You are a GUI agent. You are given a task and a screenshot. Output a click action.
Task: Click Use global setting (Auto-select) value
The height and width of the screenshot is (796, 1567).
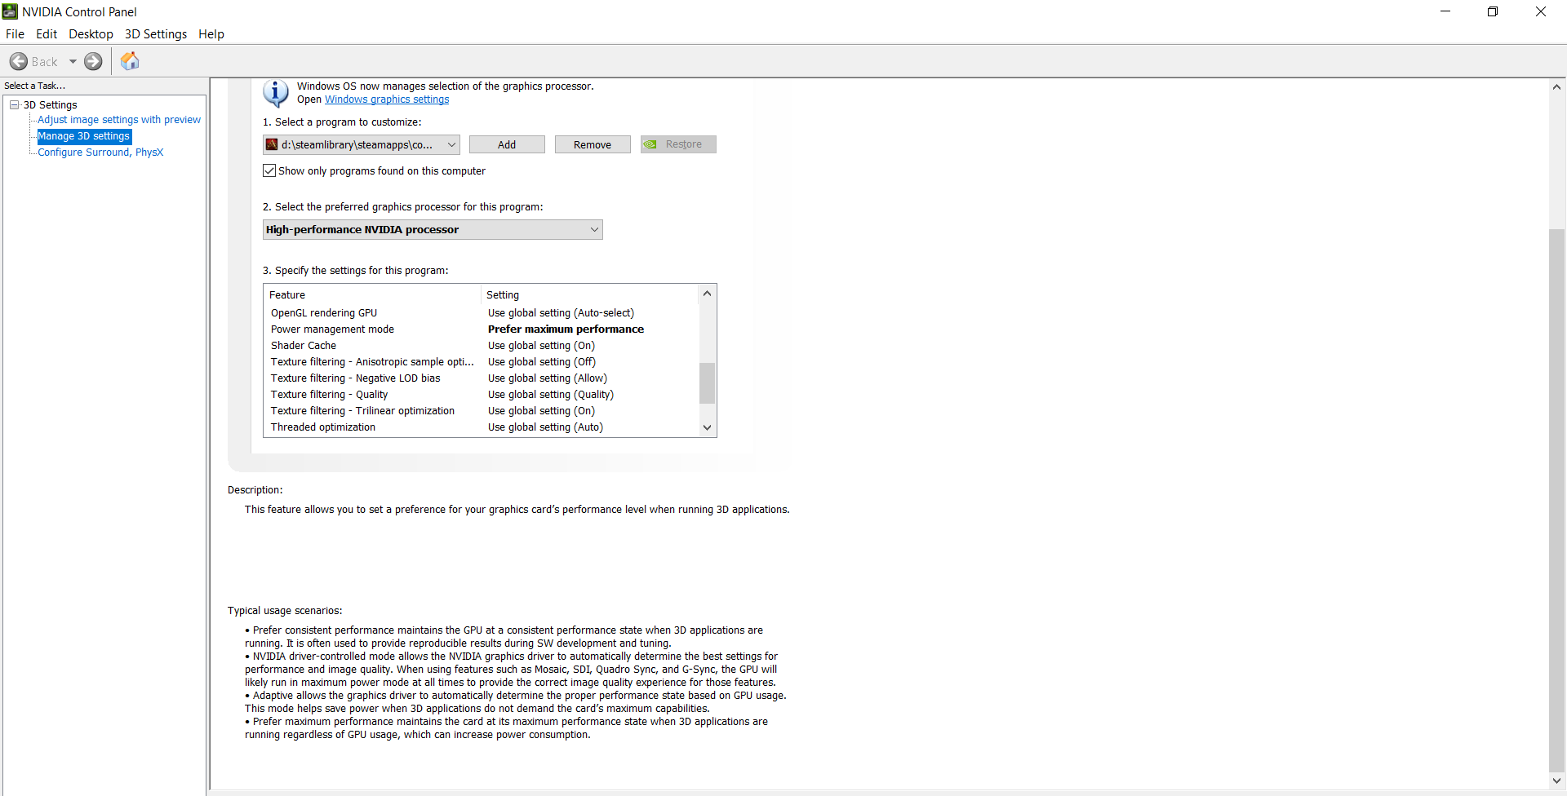[x=561, y=313]
